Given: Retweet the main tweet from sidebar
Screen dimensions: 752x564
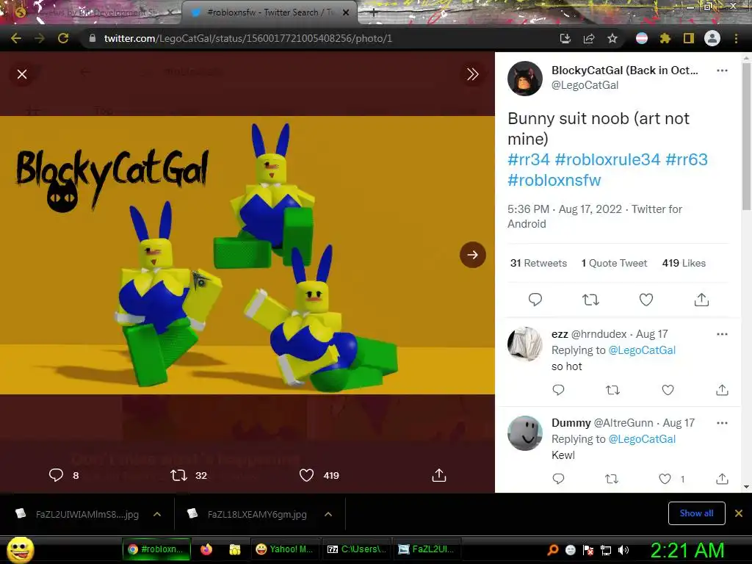Looking at the screenshot, I should coord(590,300).
